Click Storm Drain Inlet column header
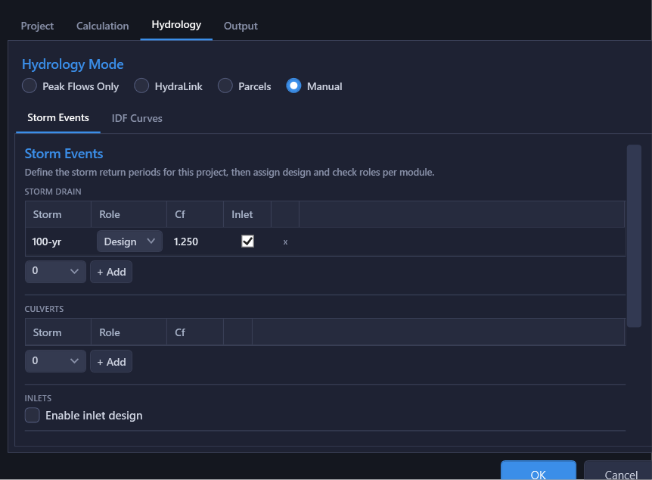The width and height of the screenshot is (652, 480). point(247,214)
